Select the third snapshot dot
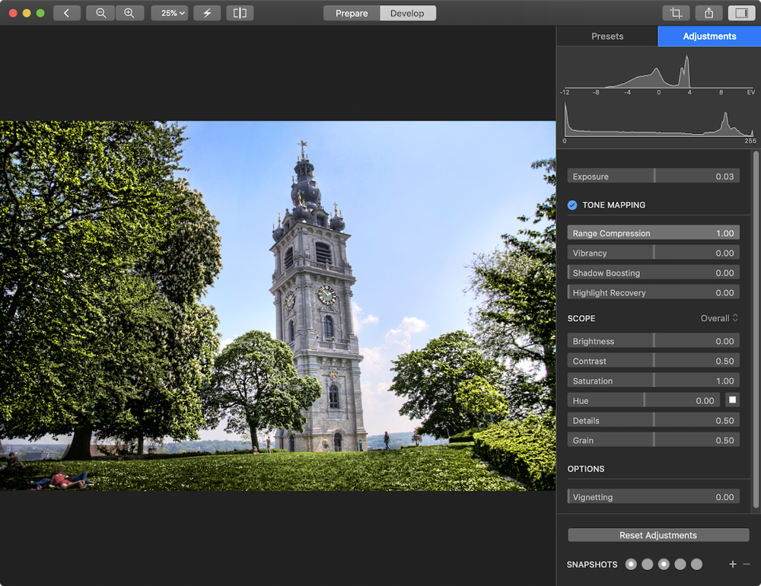 tap(664, 564)
